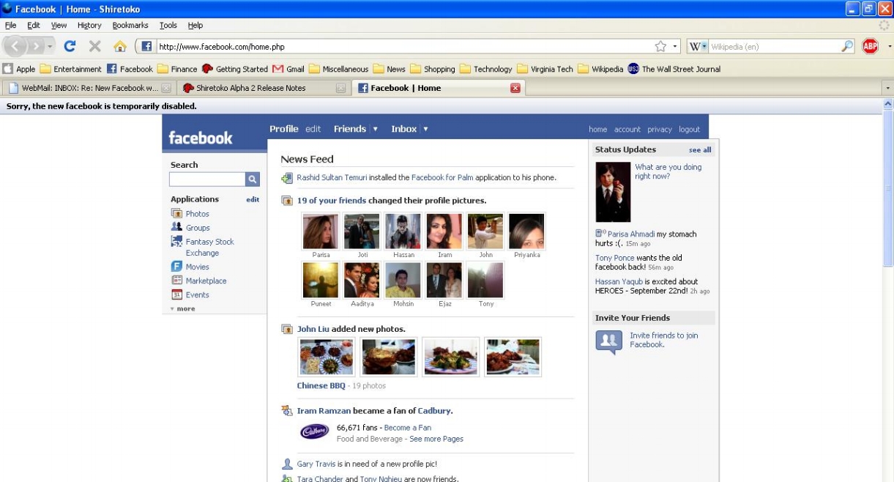894x482 pixels.
Task: Click see all in Status Updates
Action: [700, 149]
